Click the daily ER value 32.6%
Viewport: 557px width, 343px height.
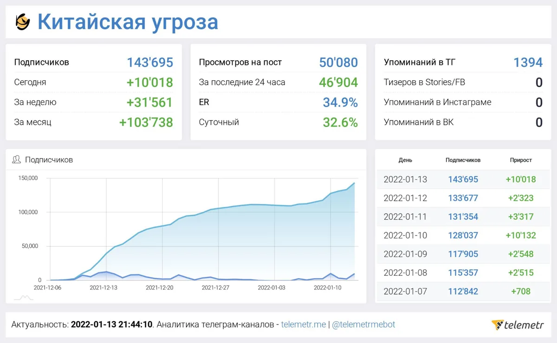click(340, 122)
